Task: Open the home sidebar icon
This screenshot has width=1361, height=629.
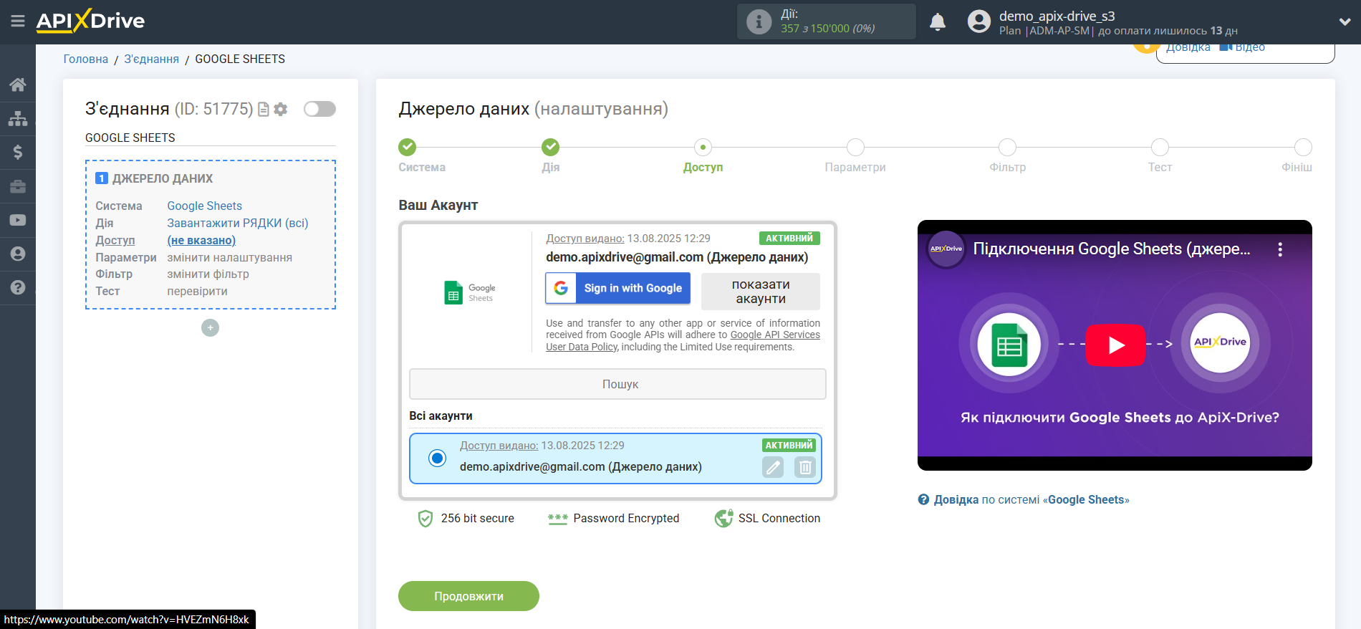Action: point(18,85)
